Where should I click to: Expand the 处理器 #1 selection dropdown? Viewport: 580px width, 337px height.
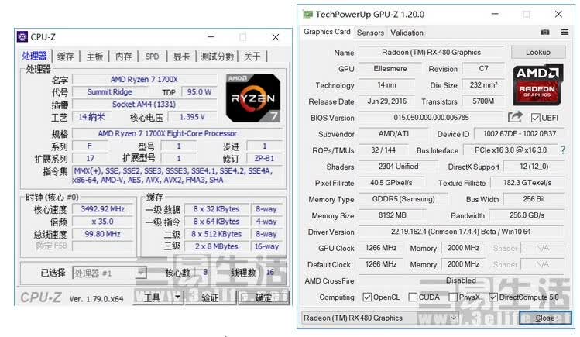point(109,273)
